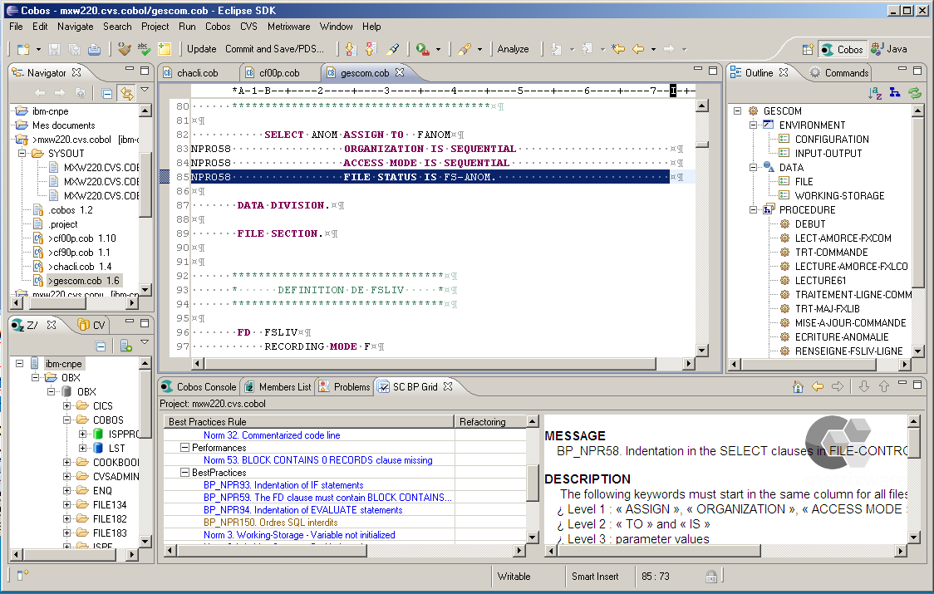Click the Analyze toolbar button

point(513,49)
